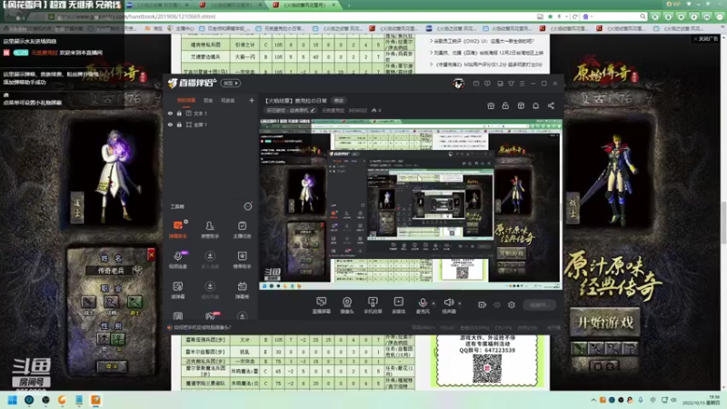Open the hamburger menu in companion title bar
The height and width of the screenshot is (409, 727).
(x=522, y=84)
